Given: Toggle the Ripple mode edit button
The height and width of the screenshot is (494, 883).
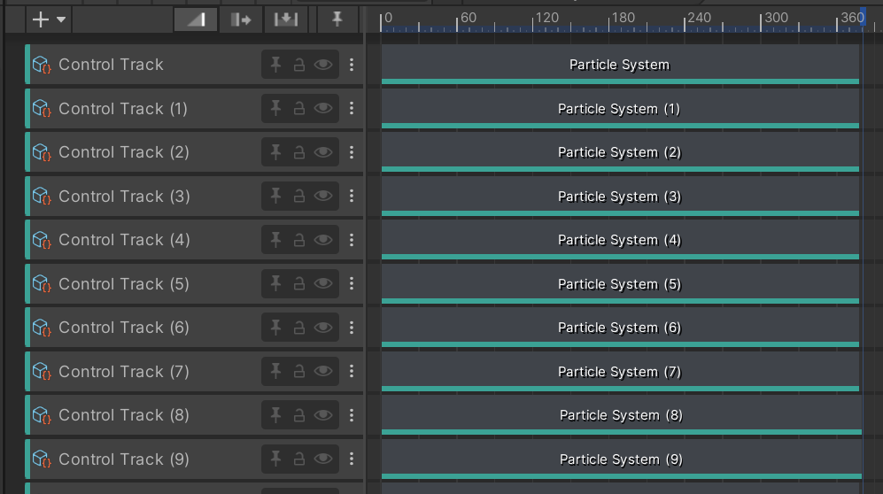Looking at the screenshot, I should pyautogui.click(x=241, y=19).
